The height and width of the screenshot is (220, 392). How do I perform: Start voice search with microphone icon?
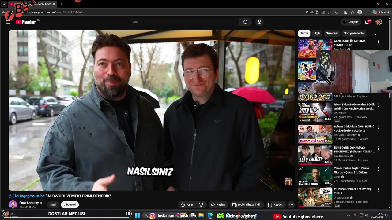click(259, 22)
